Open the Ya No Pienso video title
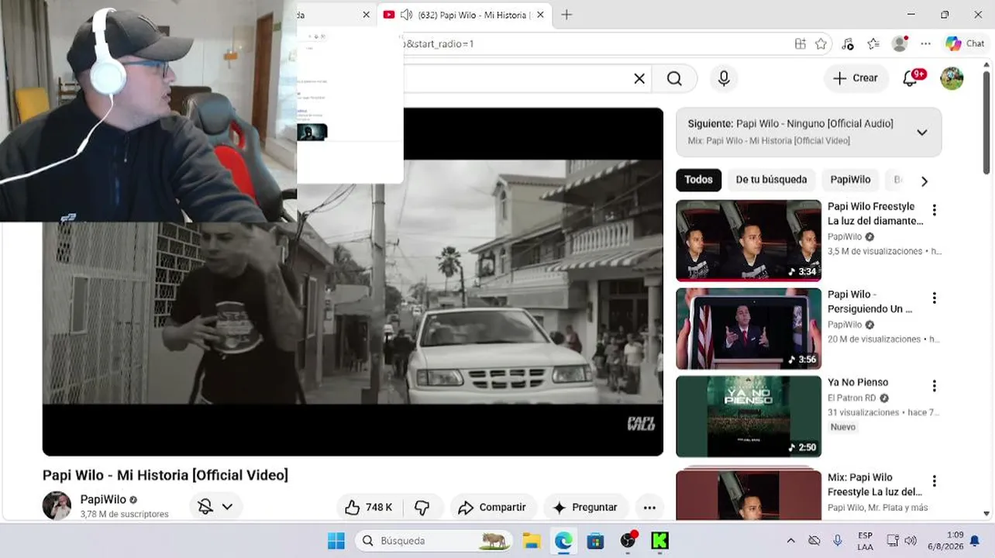 tap(858, 382)
